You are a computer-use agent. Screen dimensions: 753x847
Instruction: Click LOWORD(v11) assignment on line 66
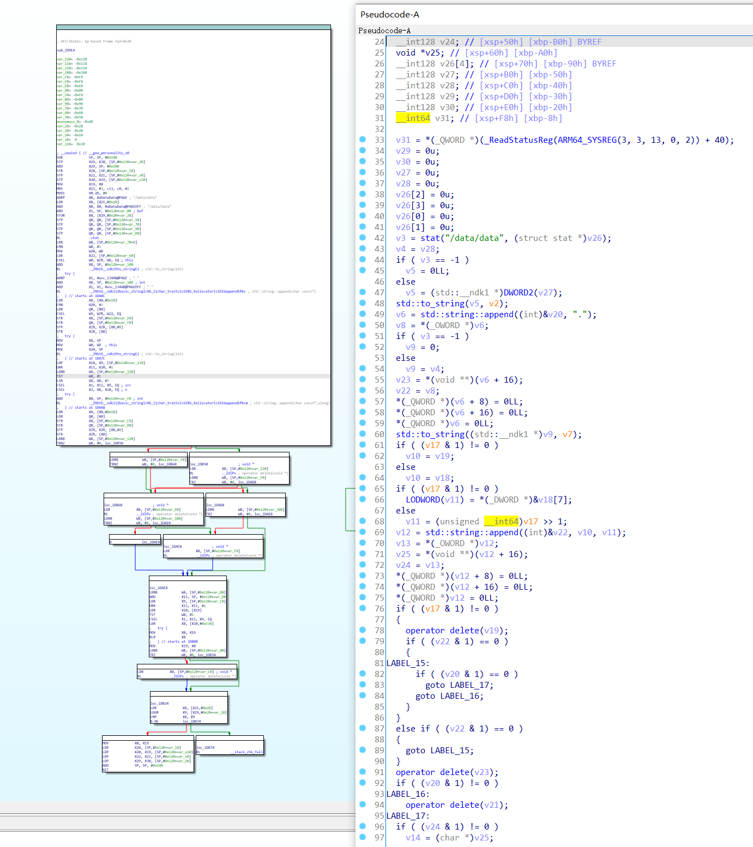(489, 499)
